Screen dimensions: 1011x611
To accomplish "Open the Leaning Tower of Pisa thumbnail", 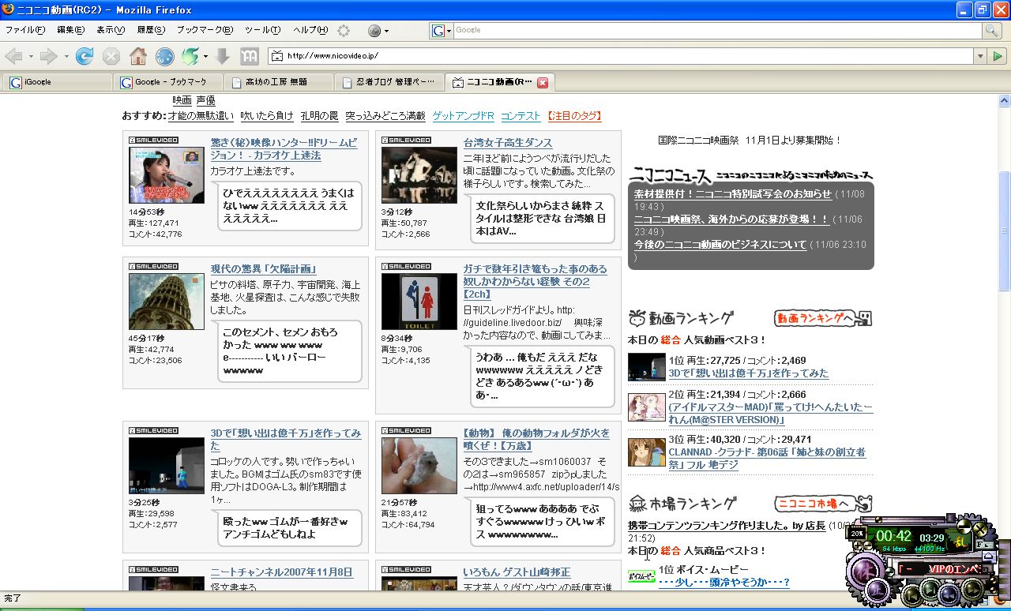I will pyautogui.click(x=166, y=302).
